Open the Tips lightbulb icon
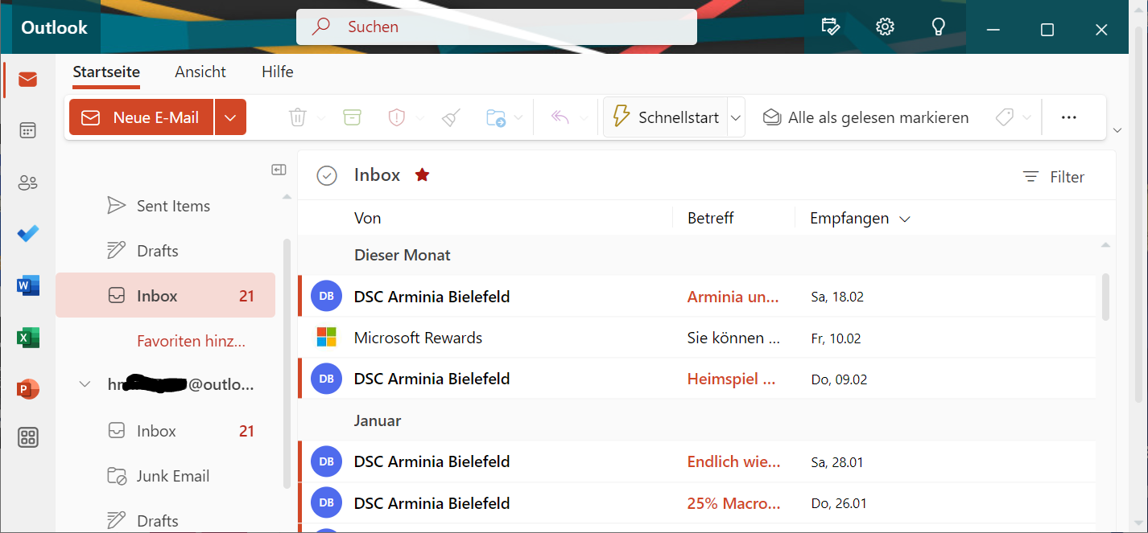 [938, 27]
